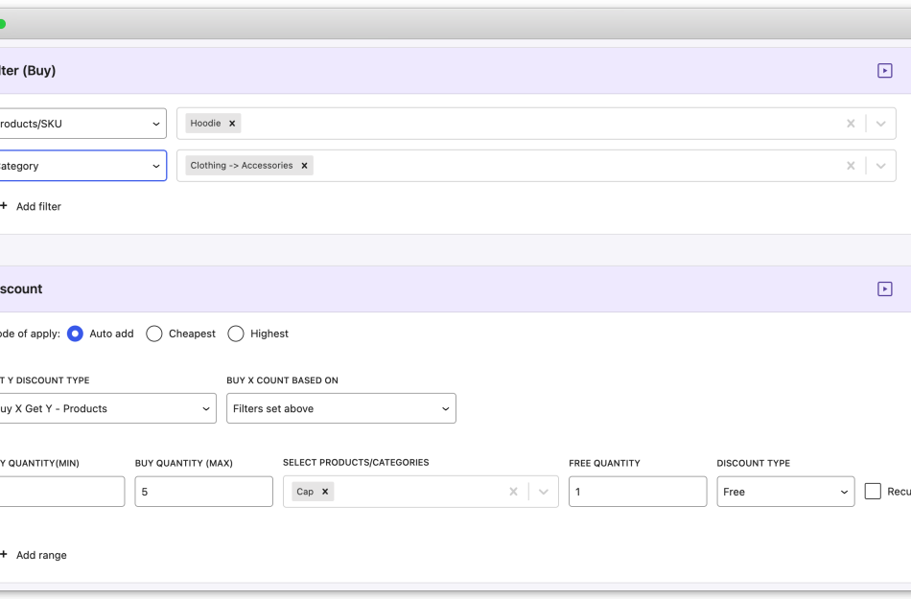Expand the Filters set above dropdown

(340, 408)
